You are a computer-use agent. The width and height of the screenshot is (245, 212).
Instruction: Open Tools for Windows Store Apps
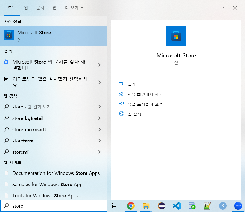45,196
